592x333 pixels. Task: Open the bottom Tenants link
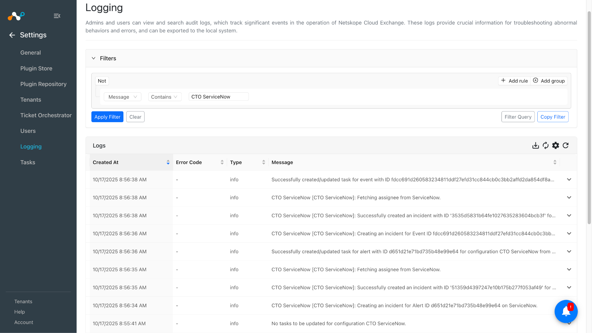pos(23,302)
